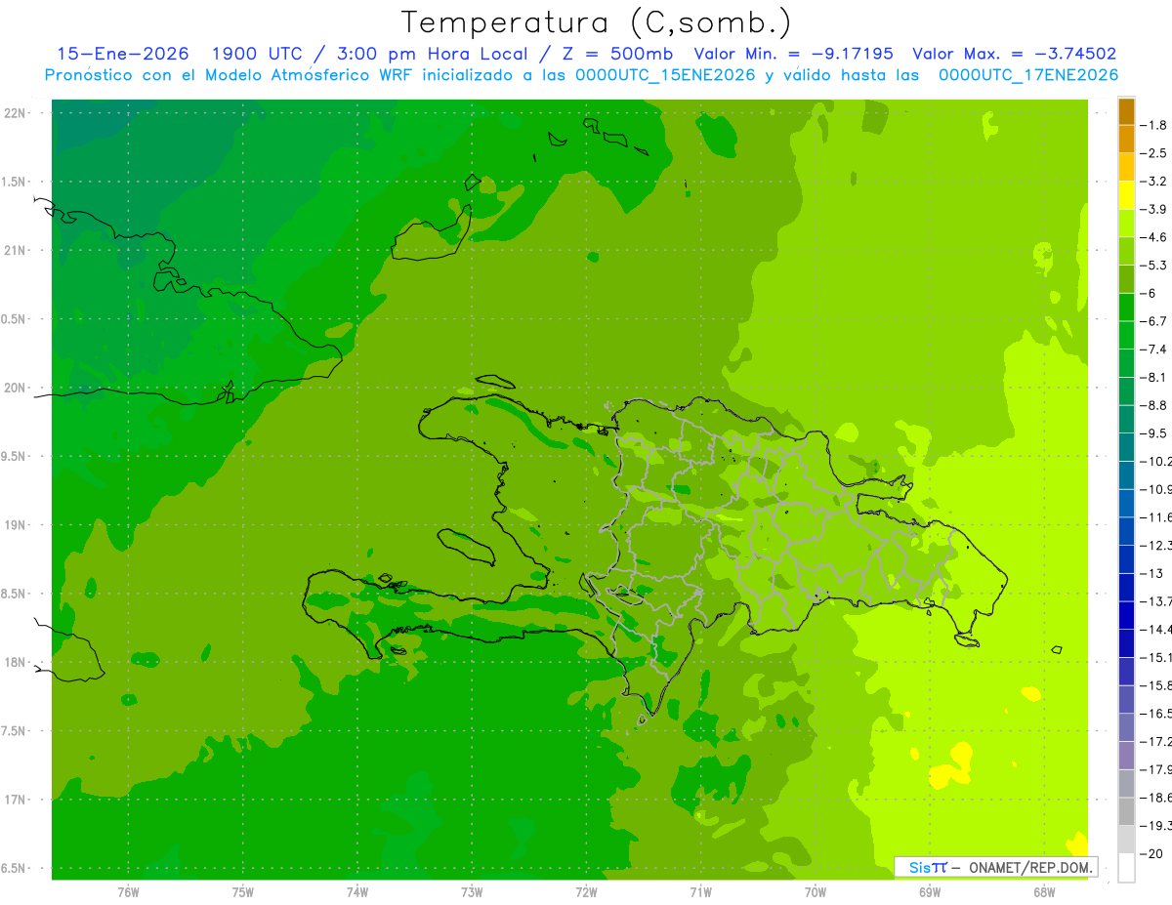Image resolution: width=1172 pixels, height=905 pixels.
Task: Click the dark orange top color bar swatch
Action: (x=1126, y=111)
